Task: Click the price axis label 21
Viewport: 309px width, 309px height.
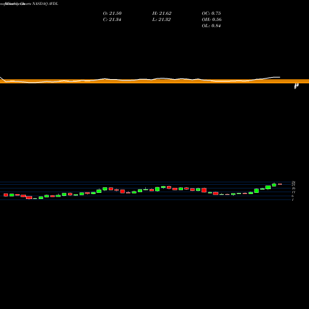Action: [x=294, y=185]
